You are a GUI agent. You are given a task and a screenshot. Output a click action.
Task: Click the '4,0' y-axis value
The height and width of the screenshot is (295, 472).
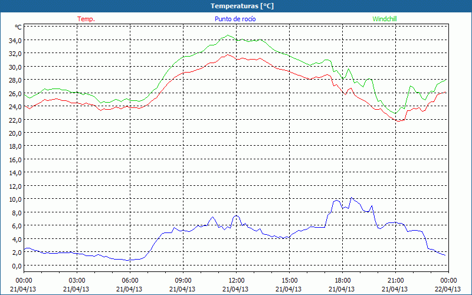[17, 239]
